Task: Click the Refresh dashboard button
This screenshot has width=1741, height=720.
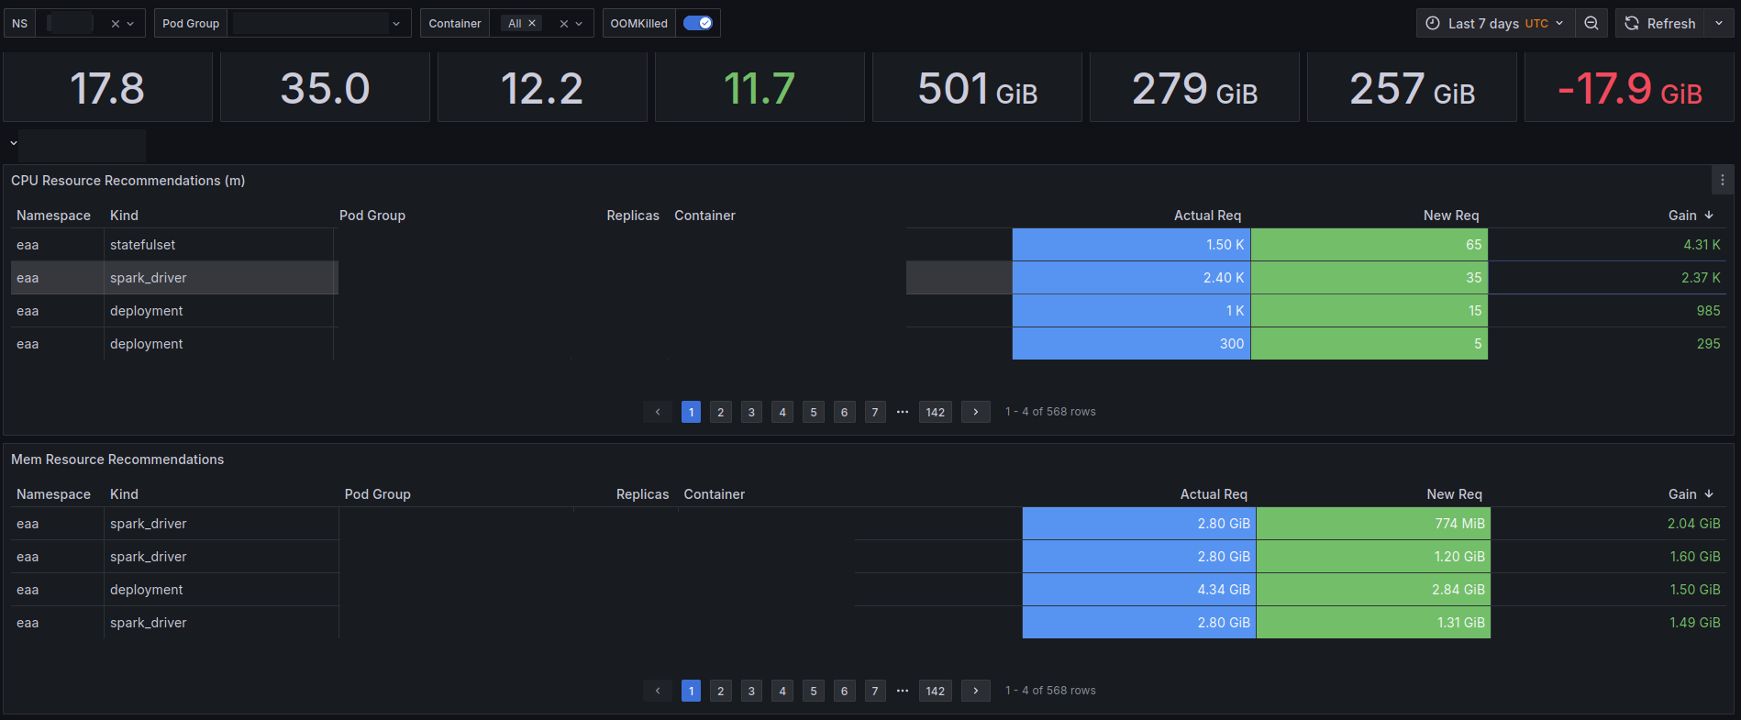Action: (x=1660, y=24)
